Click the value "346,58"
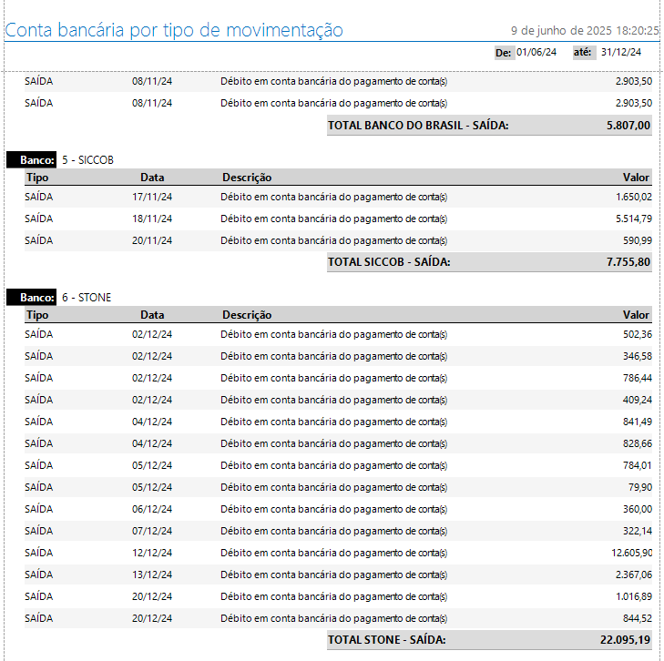This screenshot has height=661, width=664. (x=638, y=356)
